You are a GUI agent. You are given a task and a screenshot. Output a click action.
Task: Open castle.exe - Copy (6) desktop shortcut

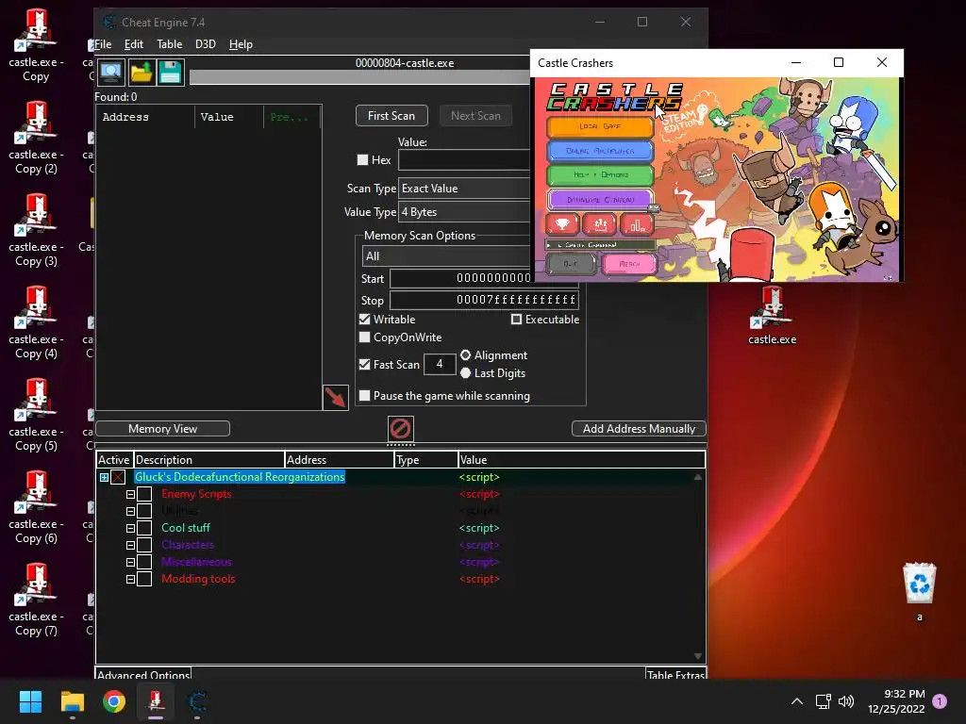click(x=36, y=508)
